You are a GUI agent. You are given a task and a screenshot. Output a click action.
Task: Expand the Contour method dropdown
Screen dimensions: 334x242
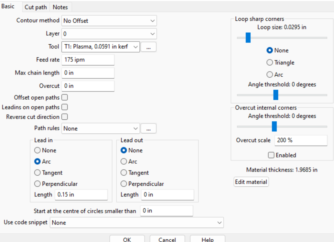pyautogui.click(x=109, y=21)
